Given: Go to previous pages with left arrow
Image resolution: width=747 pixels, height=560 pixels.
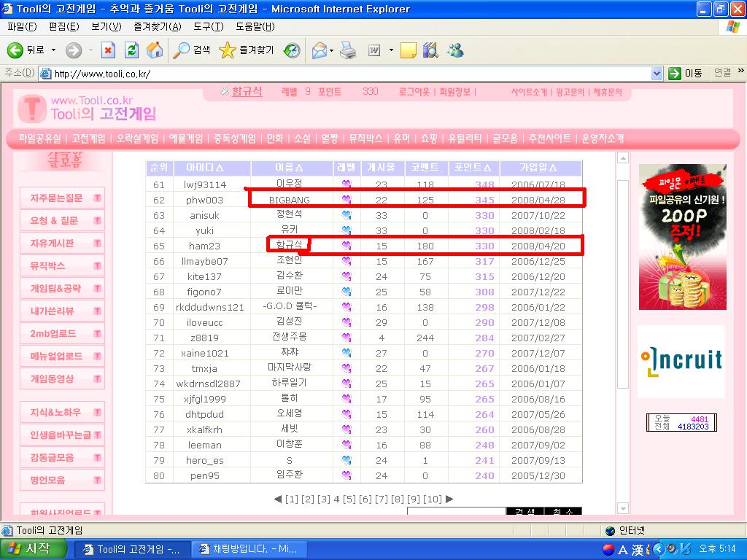Looking at the screenshot, I should coord(278,499).
